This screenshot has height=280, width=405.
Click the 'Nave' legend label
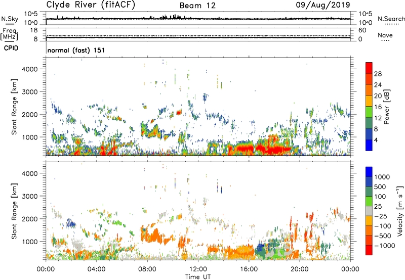[385, 35]
